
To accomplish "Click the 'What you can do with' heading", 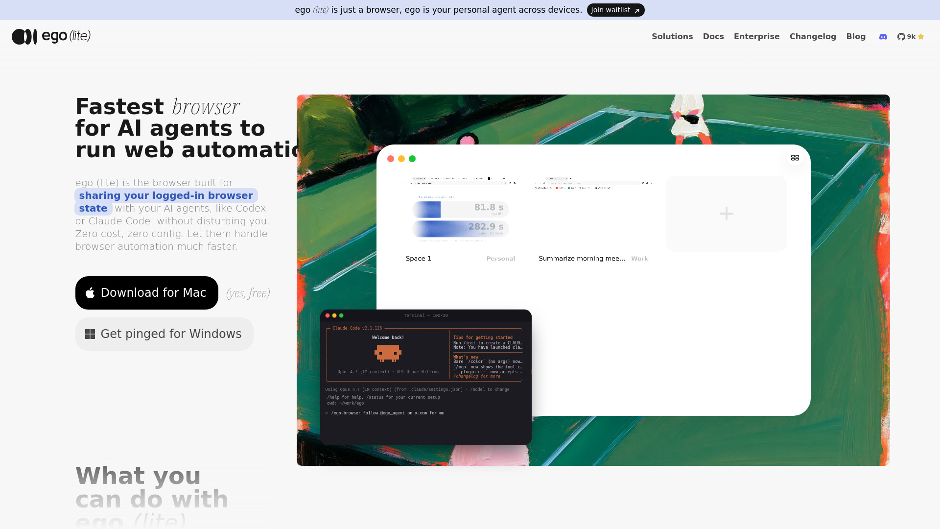I will click(152, 487).
